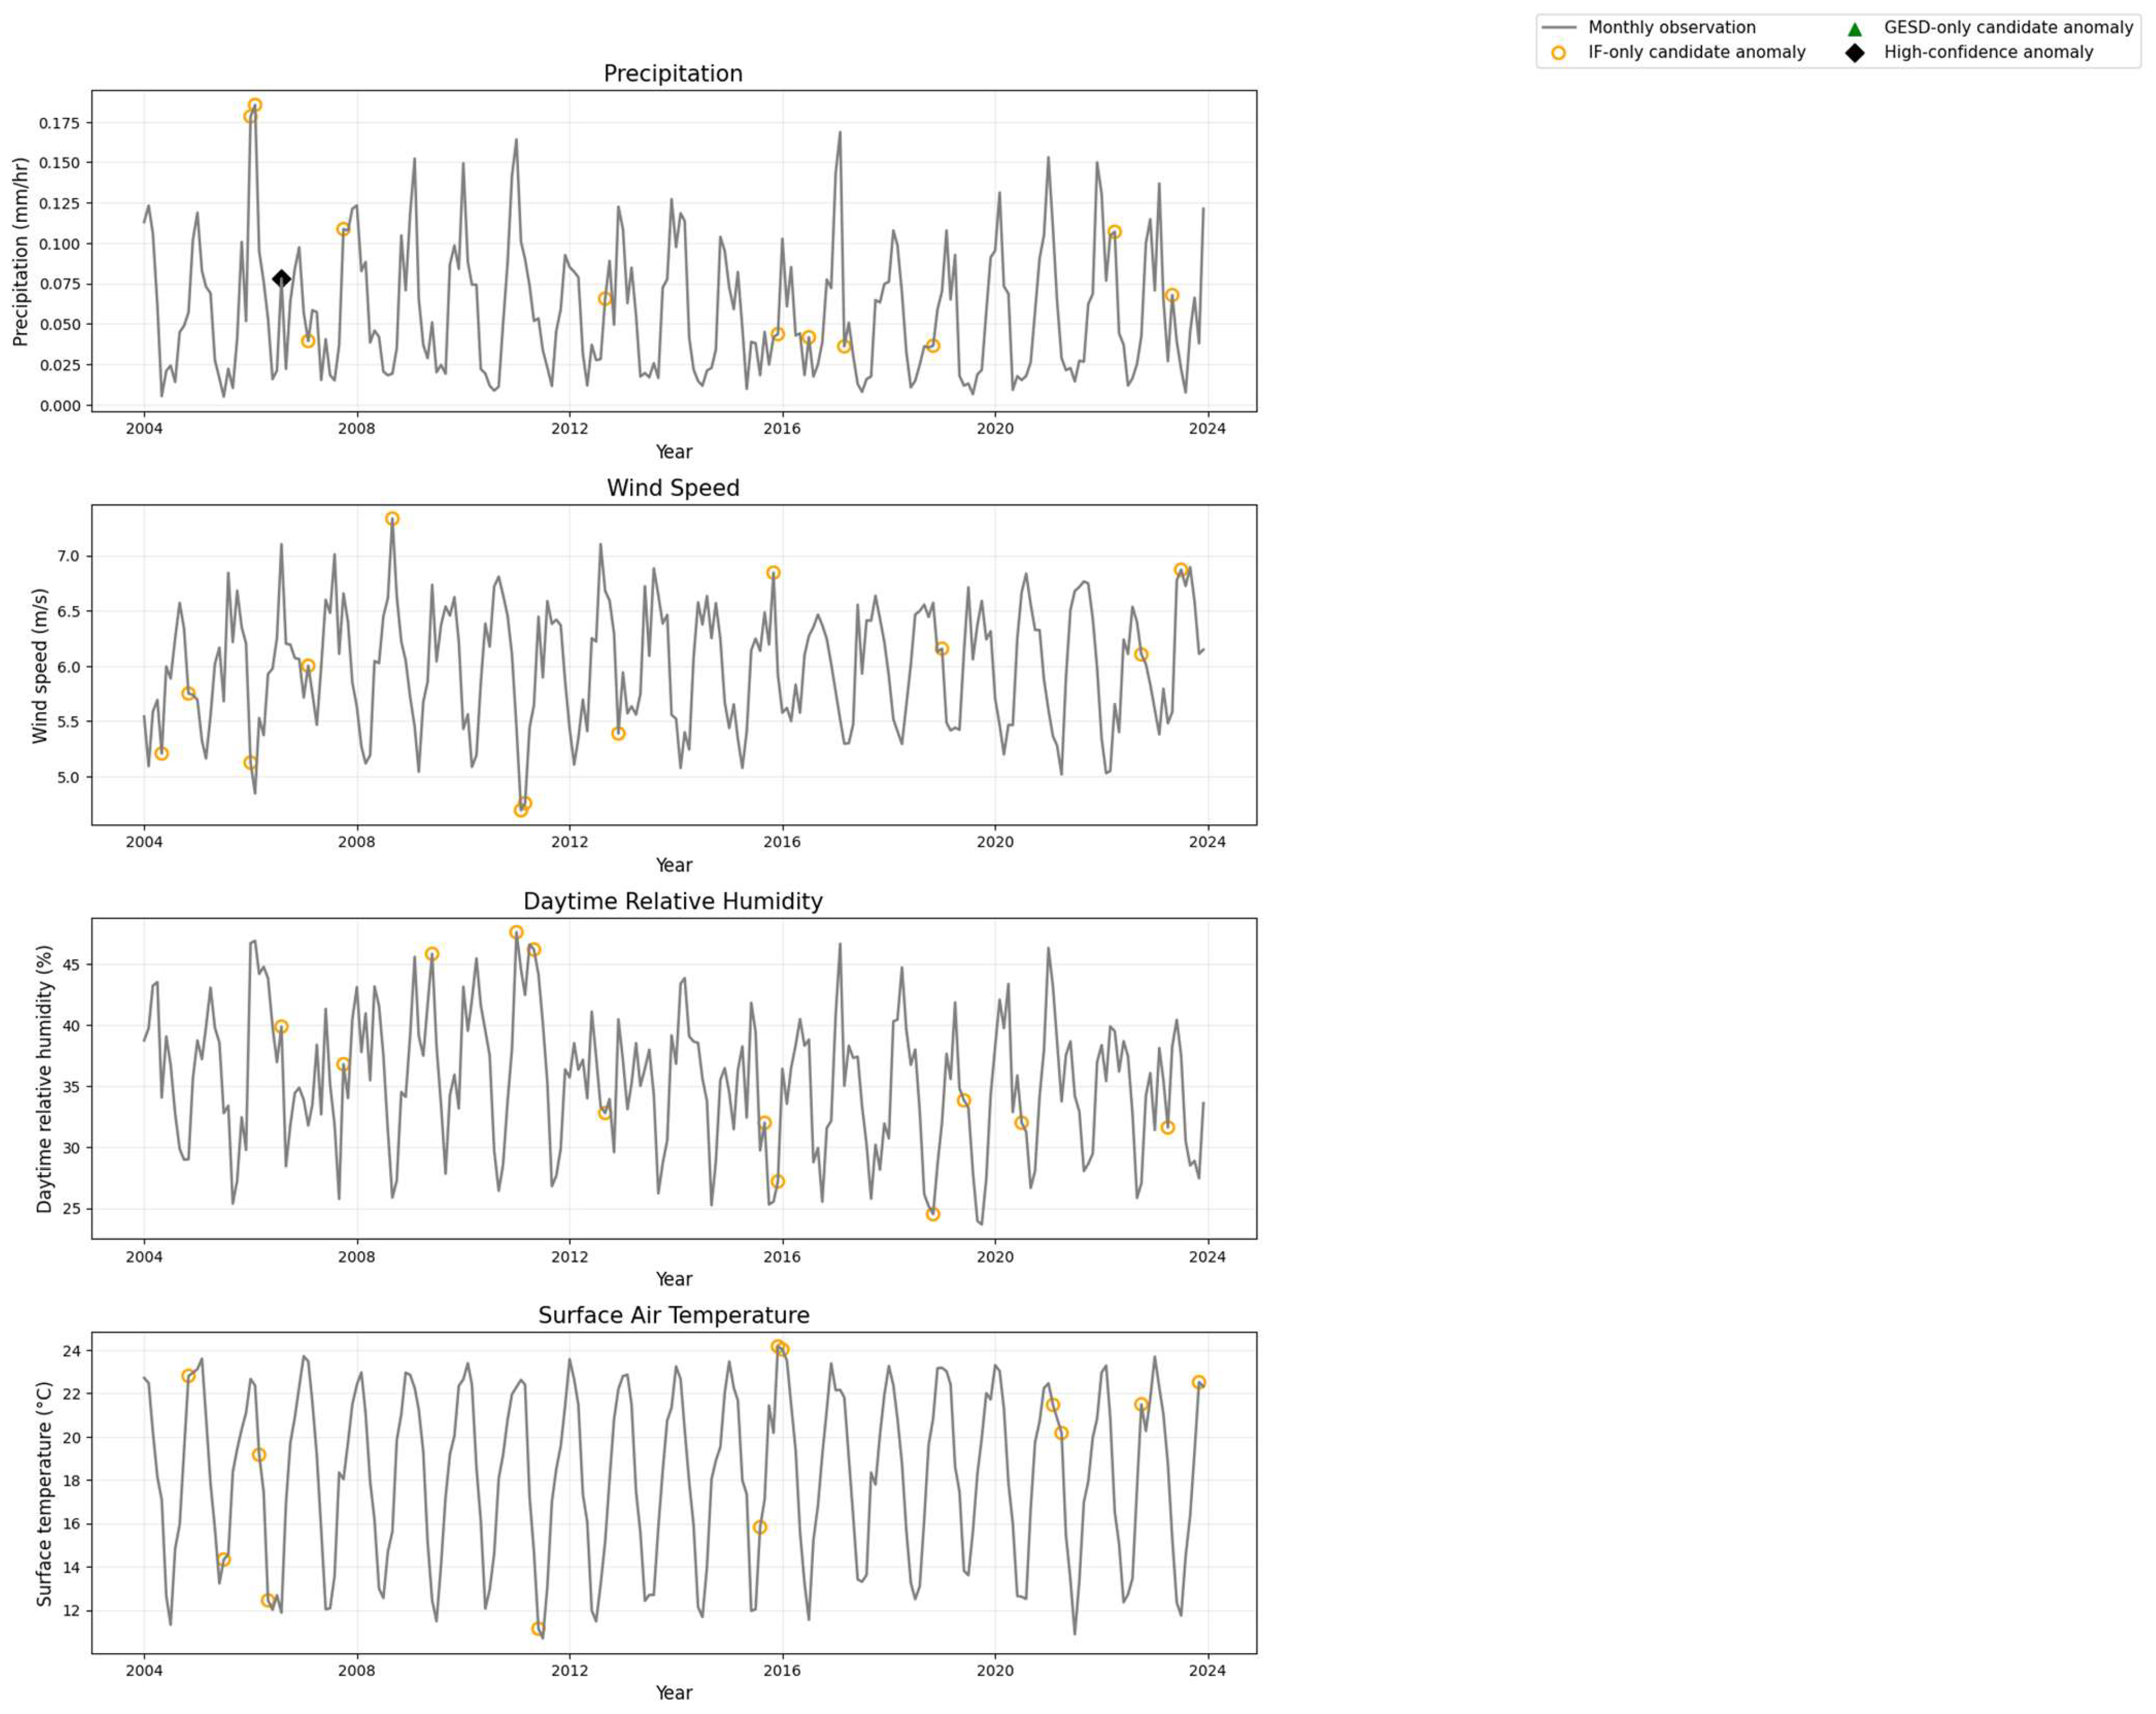Image resolution: width=2156 pixels, height=1714 pixels.
Task: Click the 'Wind speed (m/s)' y-axis label
Action: coord(40,666)
